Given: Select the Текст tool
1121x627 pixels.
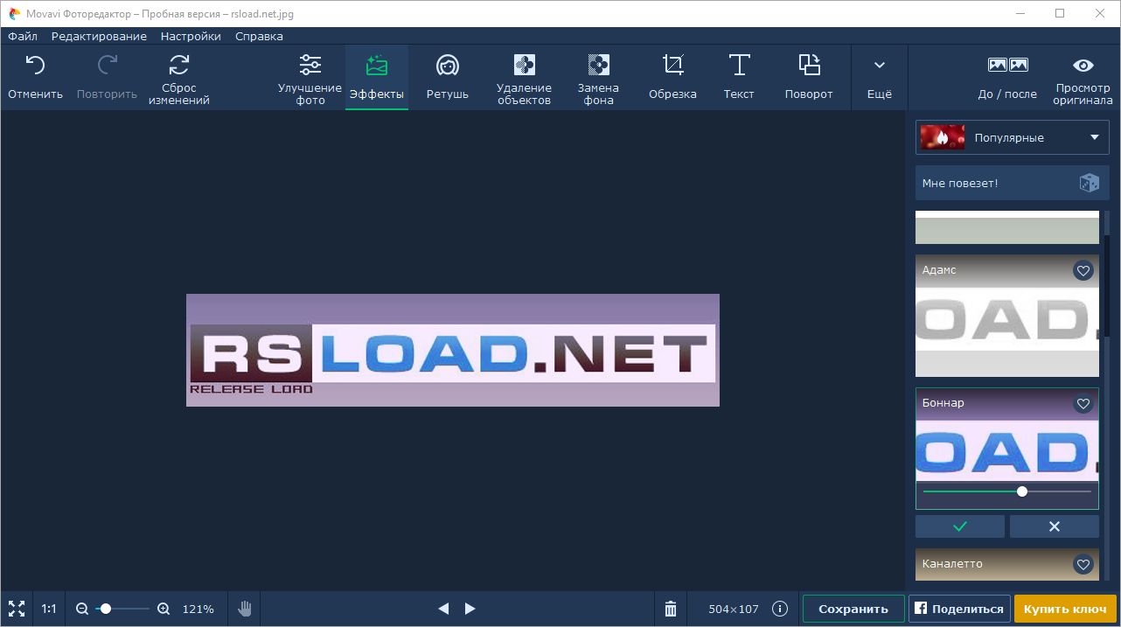Looking at the screenshot, I should pyautogui.click(x=739, y=77).
